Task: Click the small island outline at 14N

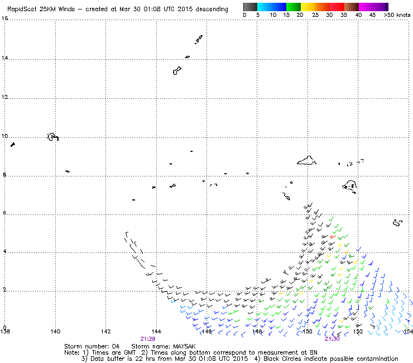Action: 188,57
